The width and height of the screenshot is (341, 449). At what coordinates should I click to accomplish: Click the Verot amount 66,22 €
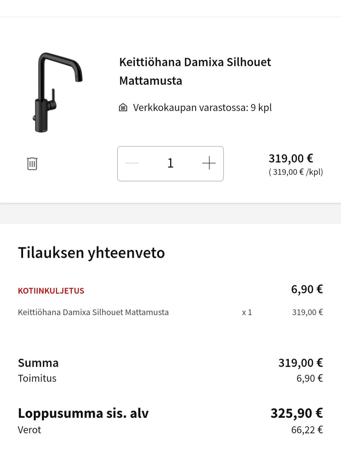point(307,430)
